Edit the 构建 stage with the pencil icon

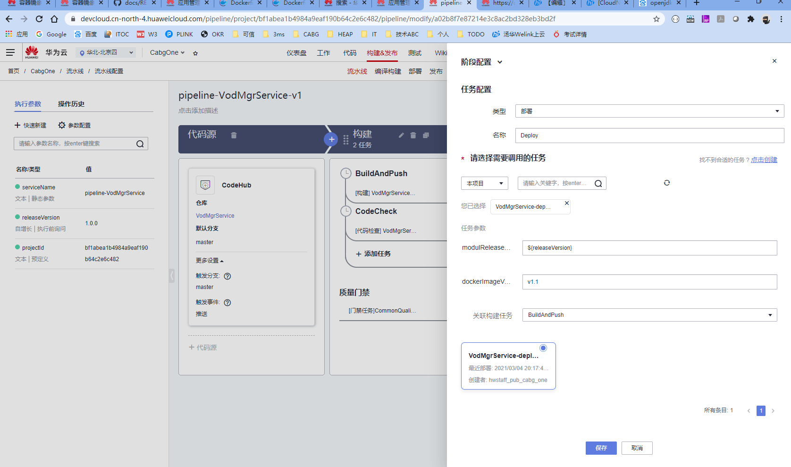[x=401, y=135]
